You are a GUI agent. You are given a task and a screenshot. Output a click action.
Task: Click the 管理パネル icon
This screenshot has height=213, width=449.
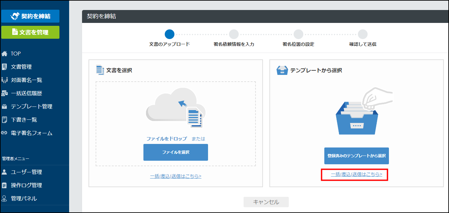pos(5,198)
